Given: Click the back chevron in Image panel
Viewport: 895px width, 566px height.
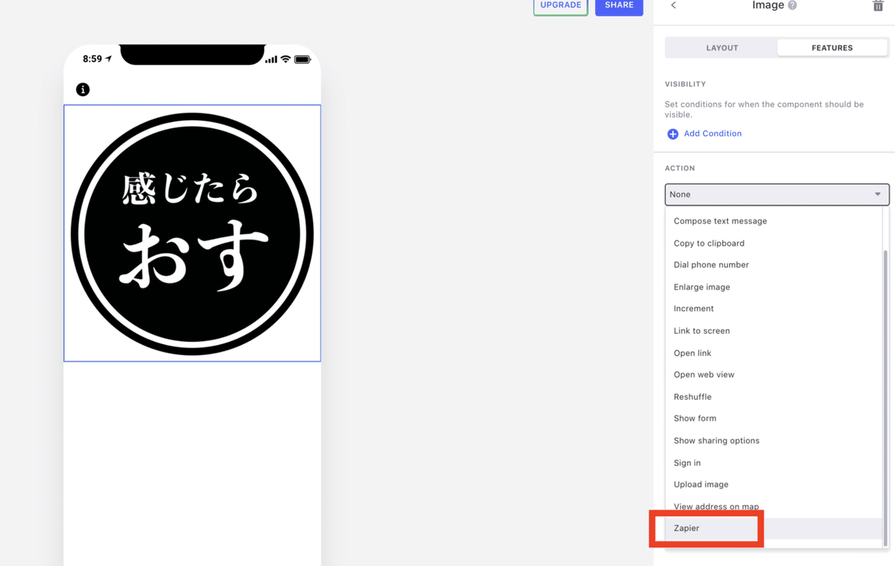Looking at the screenshot, I should [673, 5].
